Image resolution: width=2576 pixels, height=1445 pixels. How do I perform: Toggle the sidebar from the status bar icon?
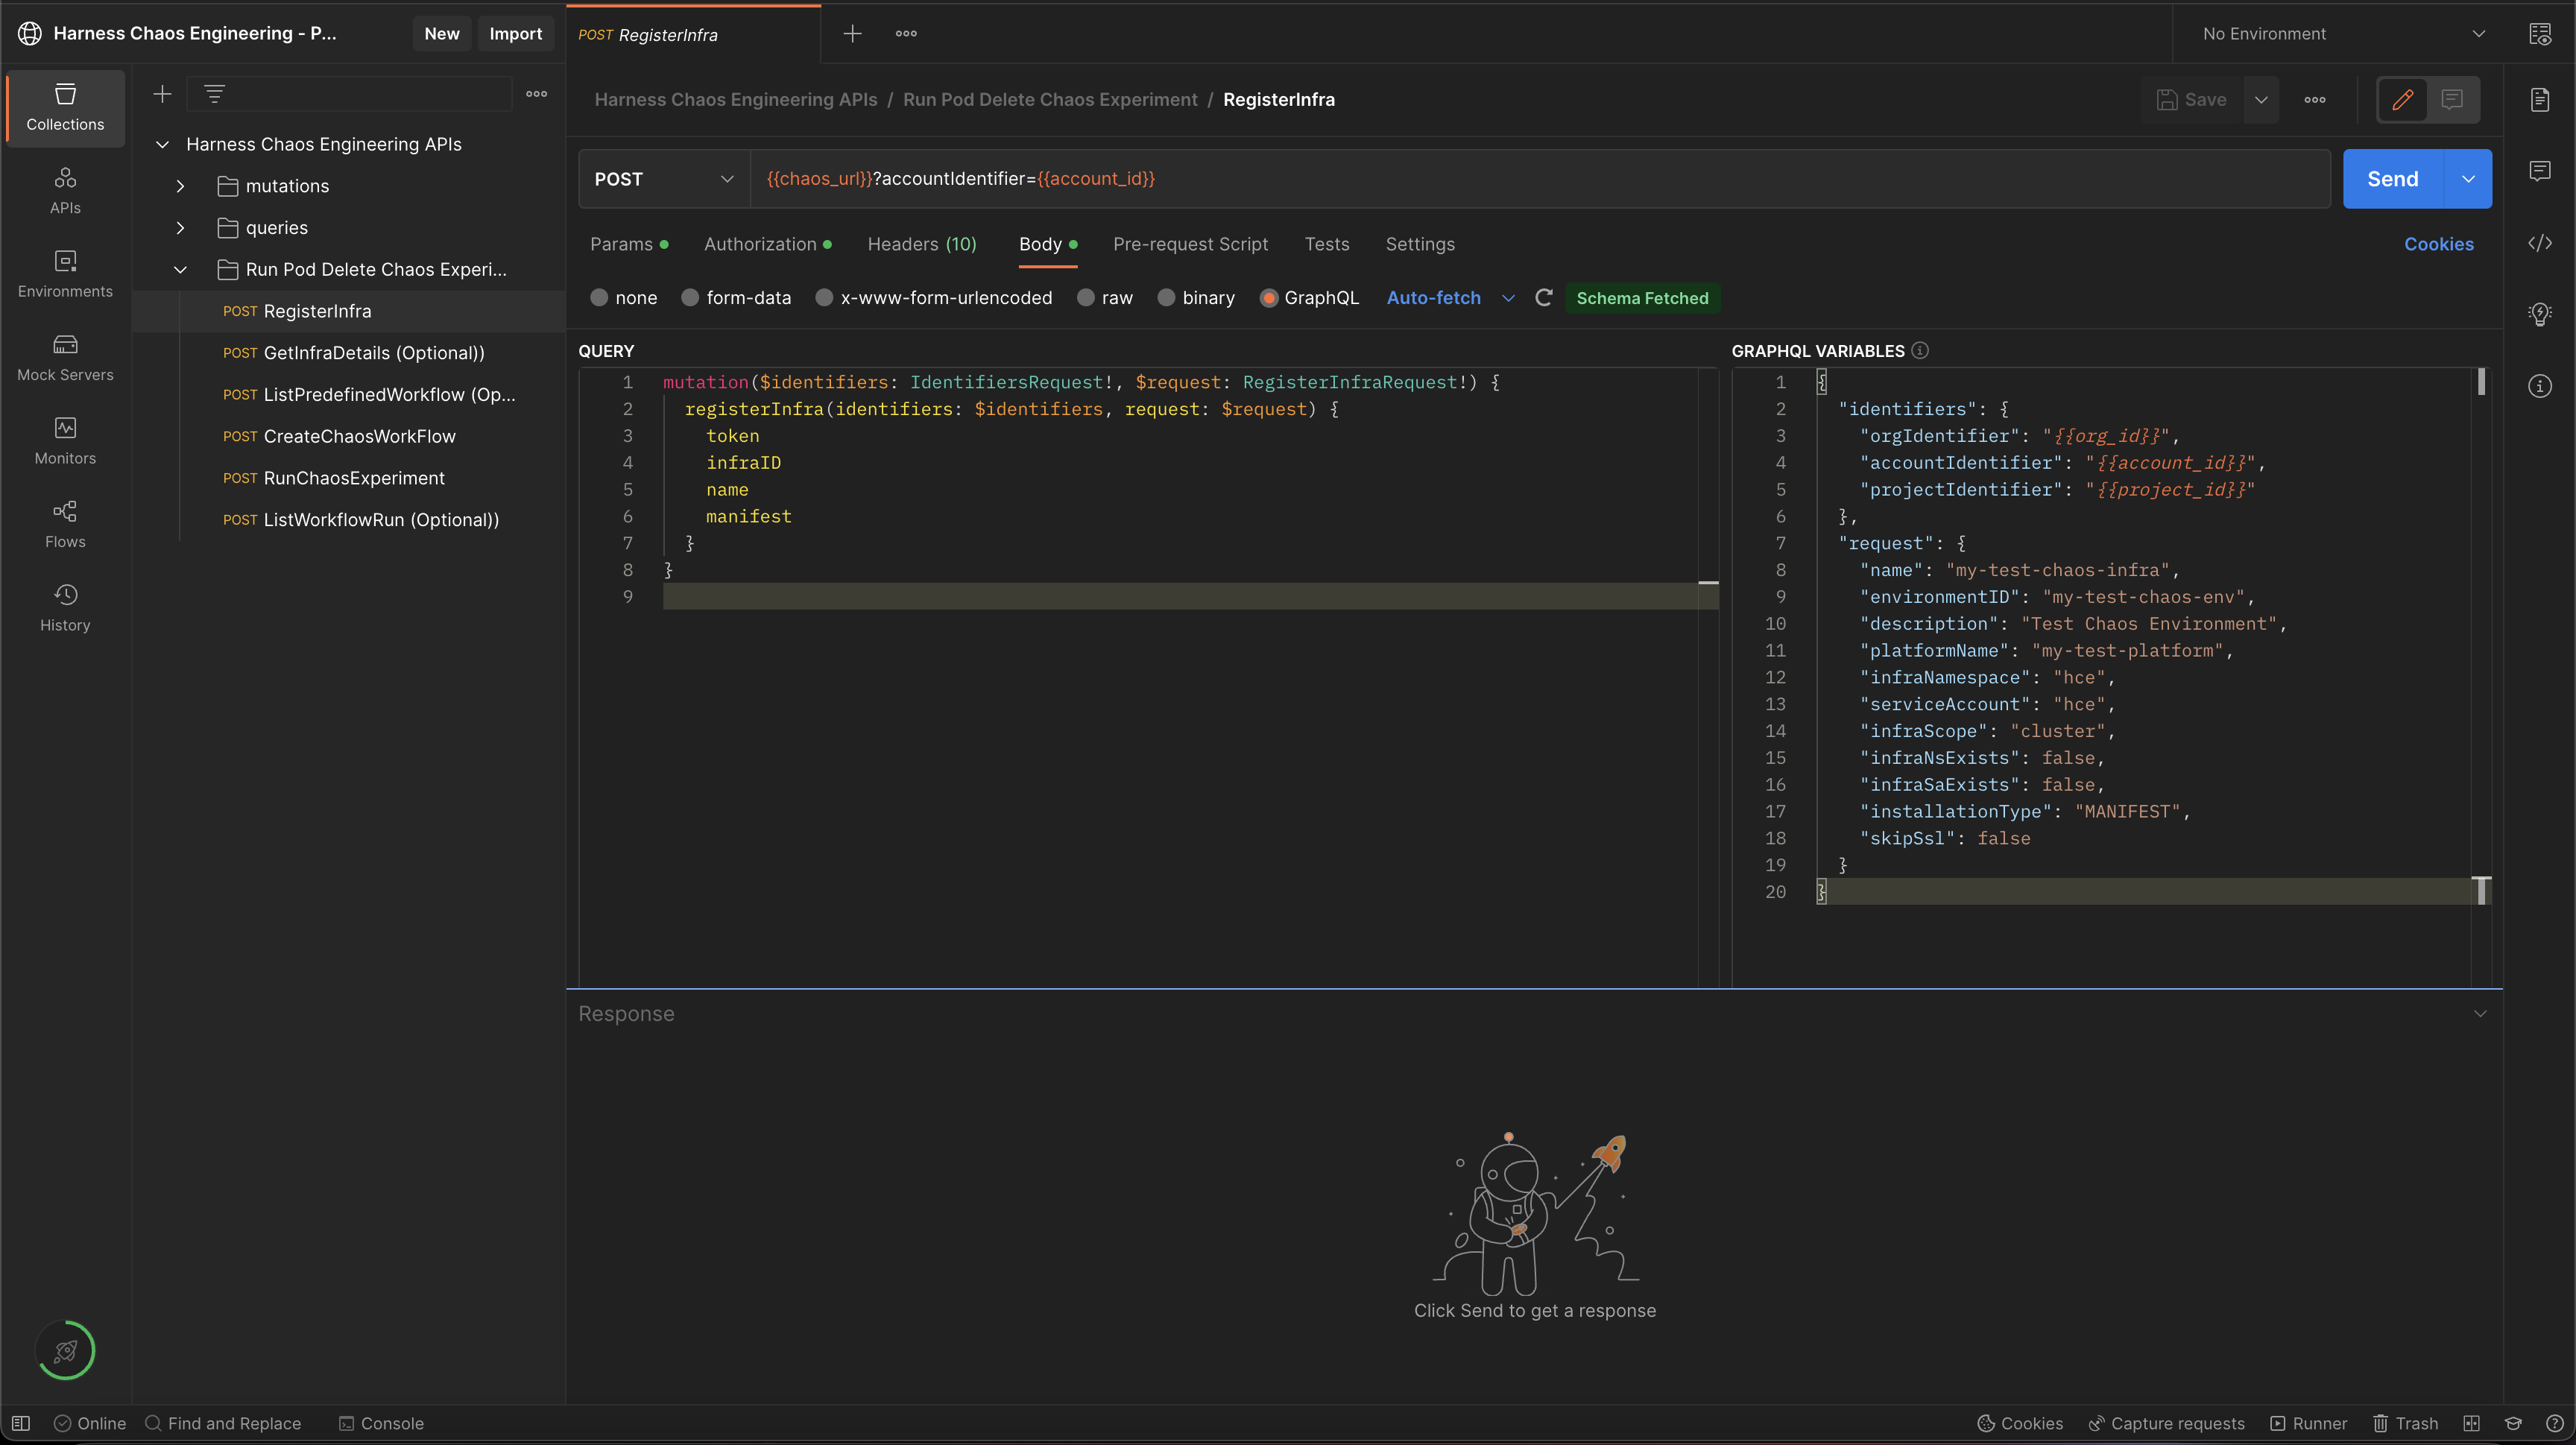(x=21, y=1423)
